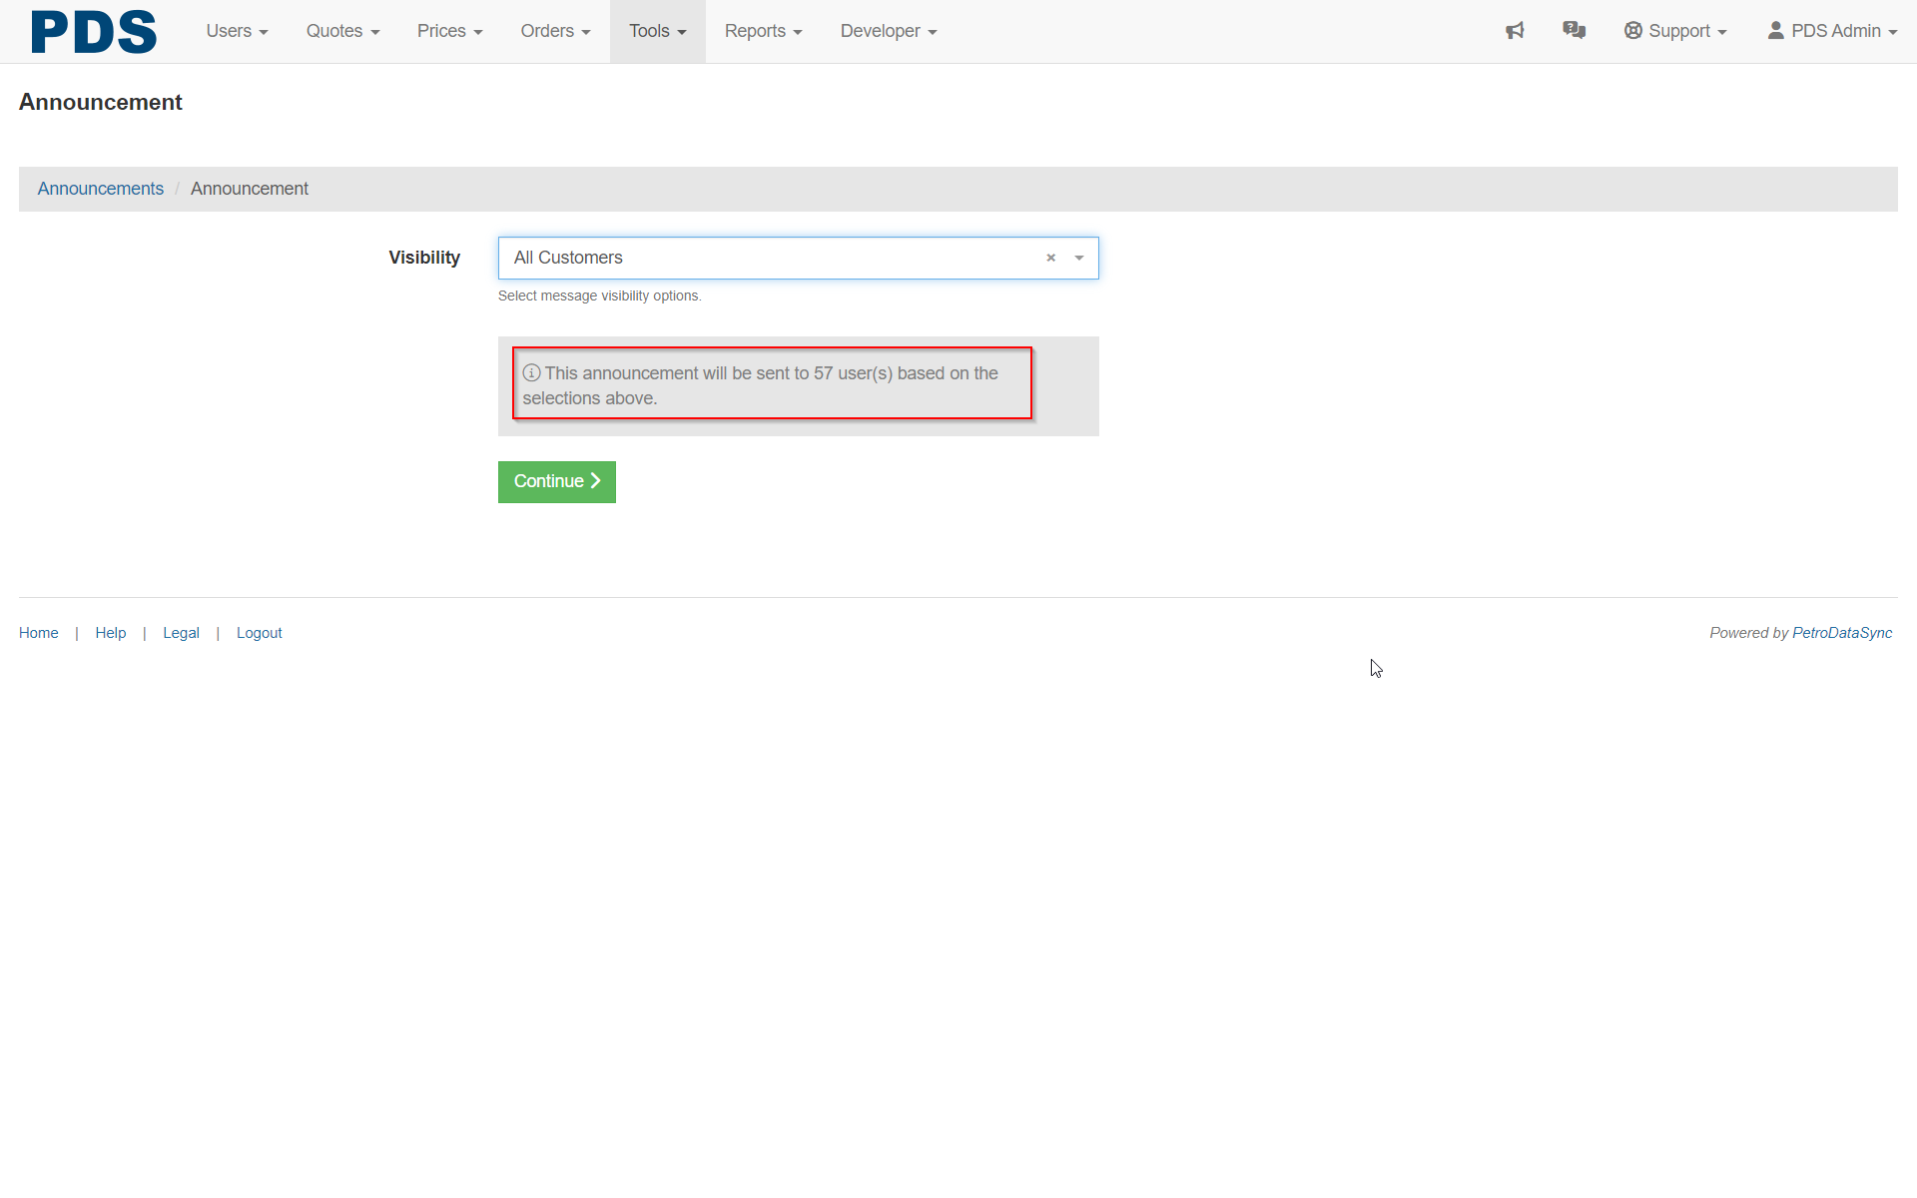Click the green Continue button
Screen dimensions: 1917x1198
pos(557,482)
